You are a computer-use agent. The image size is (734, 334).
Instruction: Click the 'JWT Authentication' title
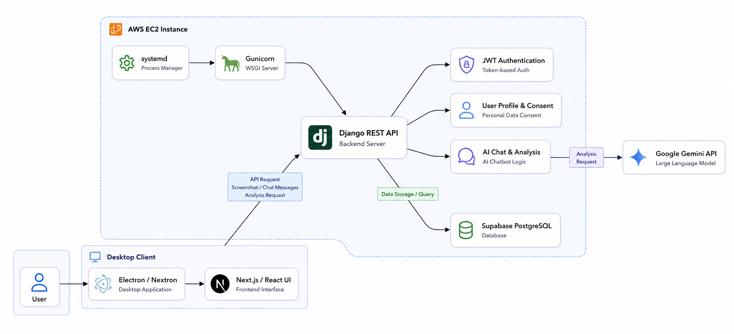513,60
